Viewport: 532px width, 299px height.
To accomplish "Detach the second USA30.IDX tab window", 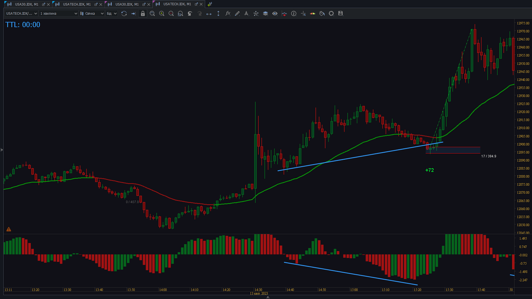I will [144, 5].
